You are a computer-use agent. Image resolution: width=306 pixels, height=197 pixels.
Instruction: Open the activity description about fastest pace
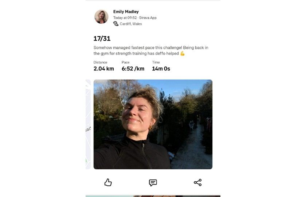click(151, 51)
